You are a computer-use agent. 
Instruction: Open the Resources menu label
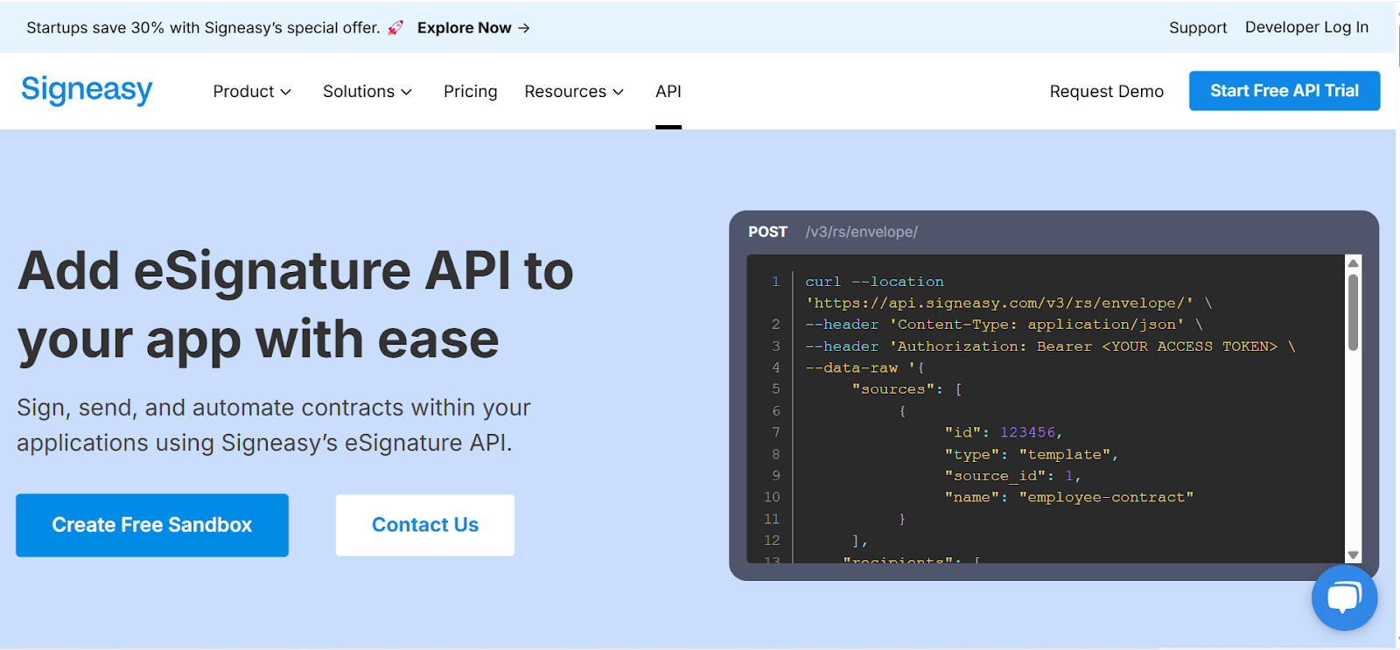pos(565,91)
